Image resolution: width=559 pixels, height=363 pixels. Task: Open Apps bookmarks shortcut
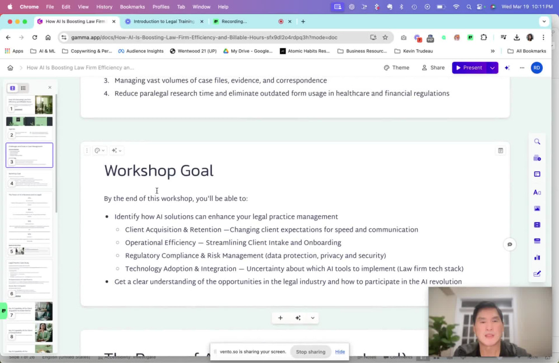point(14,51)
